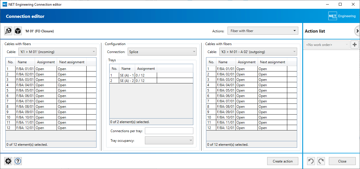Image resolution: width=360 pixels, height=169 pixels.
Task: Sort incoming table by Next assignment header
Action: (x=72, y=62)
